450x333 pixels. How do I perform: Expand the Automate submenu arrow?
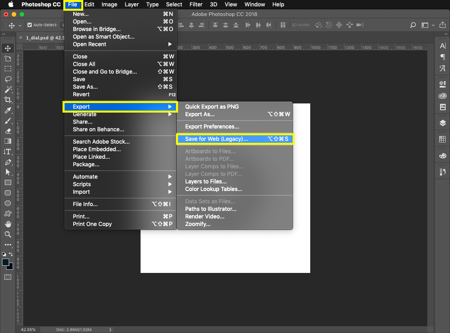[170, 177]
